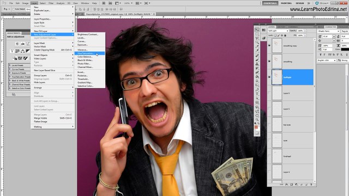
Task: Open the layer Fill dropdown arrow
Action: (305, 35)
